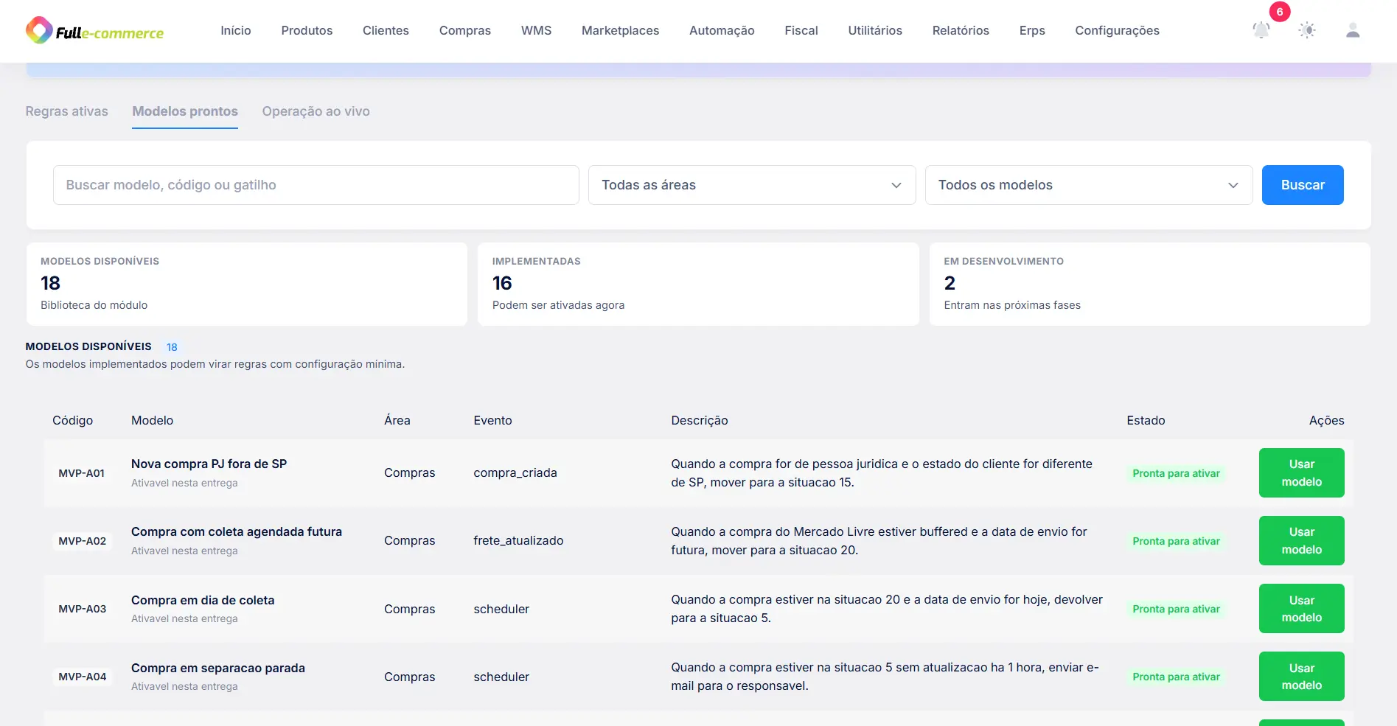Click the 18 count badge beside Modelos Disponíveis heading
The height and width of the screenshot is (726, 1397).
[x=172, y=347]
